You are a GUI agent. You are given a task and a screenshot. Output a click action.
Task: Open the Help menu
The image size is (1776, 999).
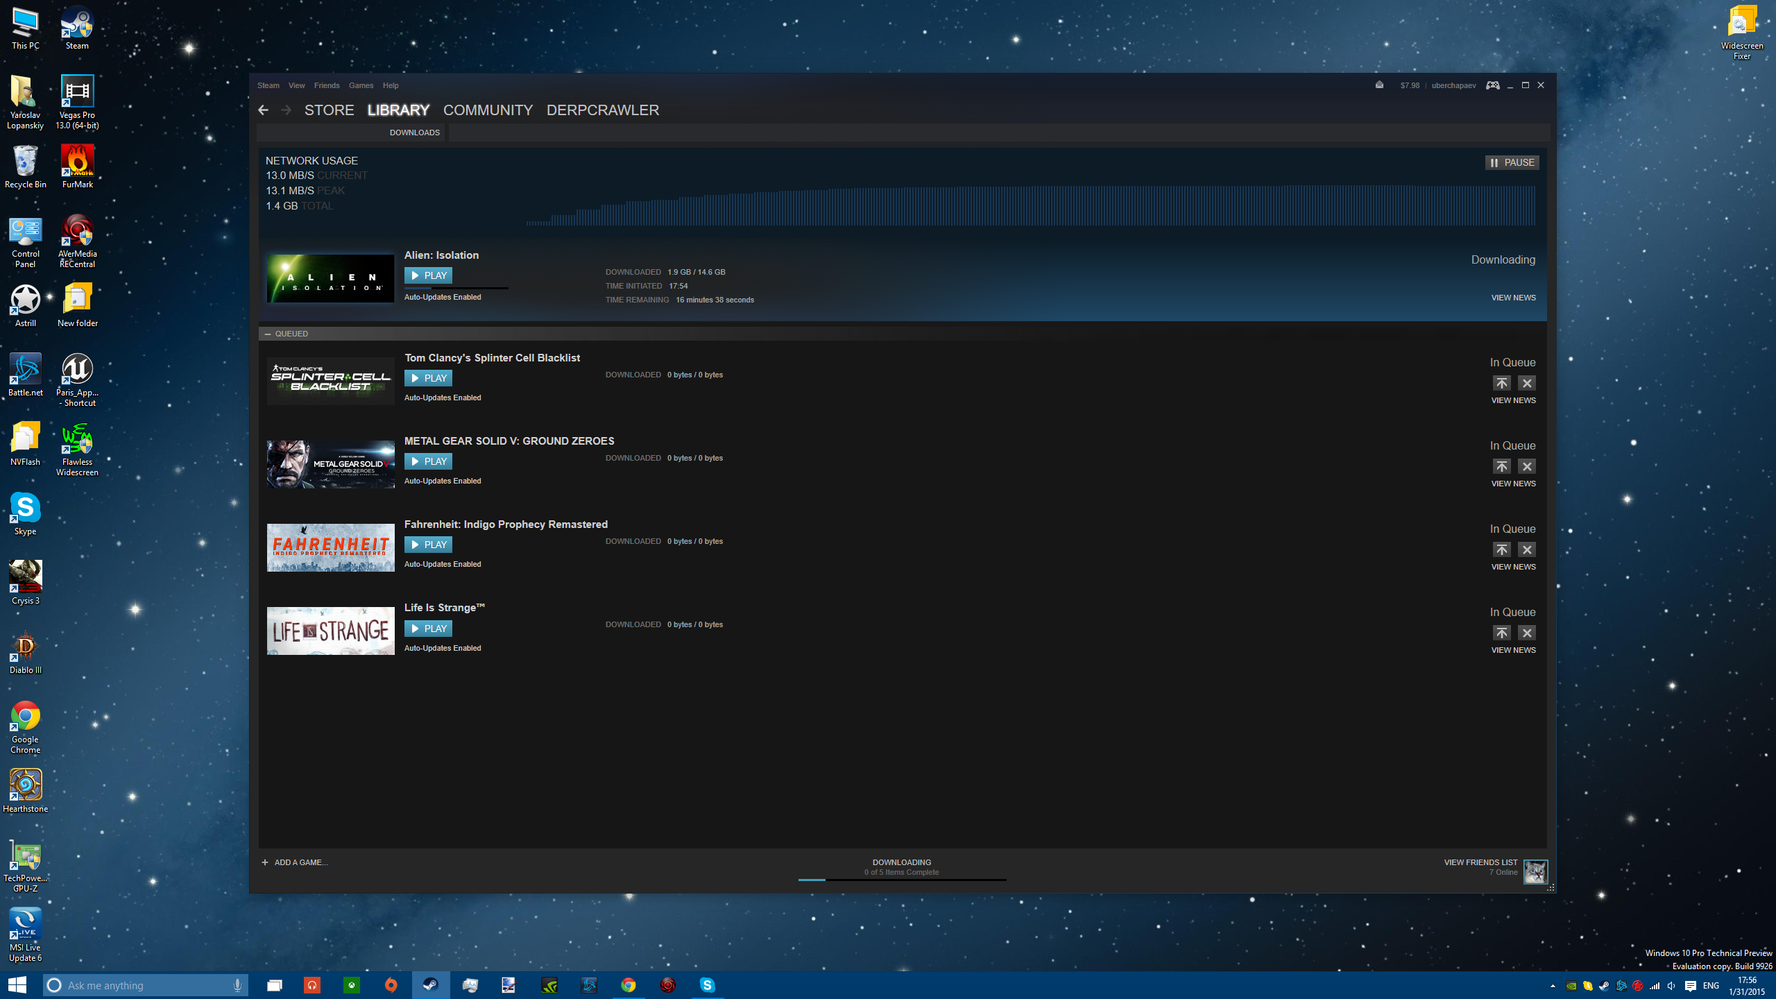pos(391,85)
